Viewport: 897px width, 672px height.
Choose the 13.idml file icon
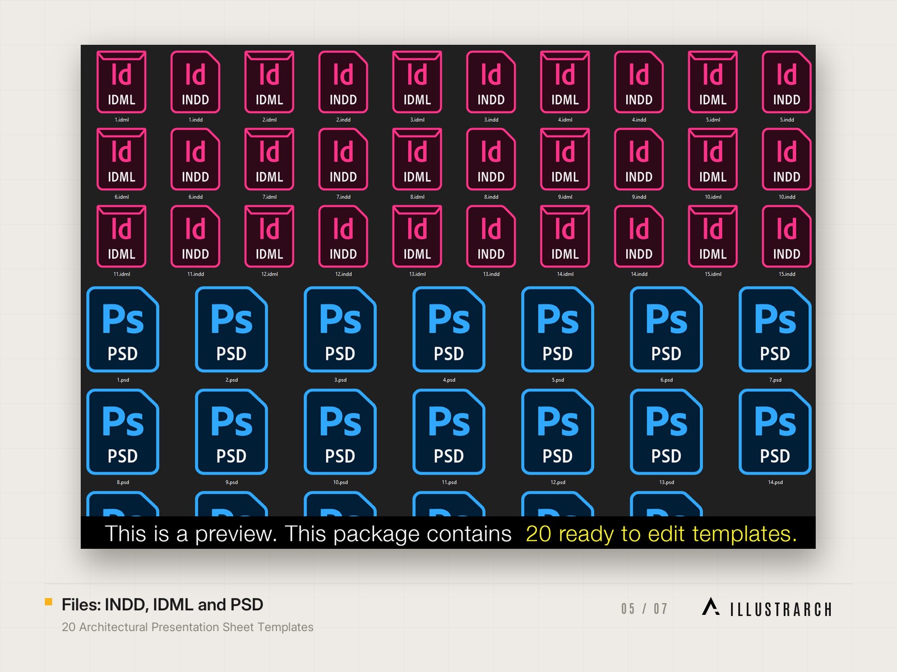pyautogui.click(x=417, y=236)
